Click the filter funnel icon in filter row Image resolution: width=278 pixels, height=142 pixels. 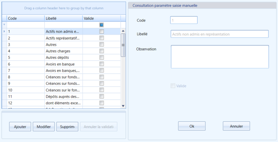click(4, 25)
